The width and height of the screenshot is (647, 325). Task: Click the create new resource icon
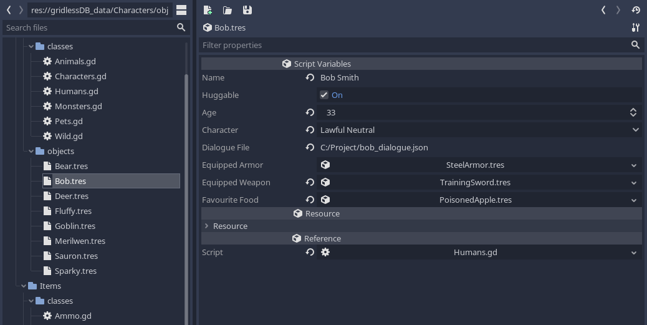tap(208, 10)
